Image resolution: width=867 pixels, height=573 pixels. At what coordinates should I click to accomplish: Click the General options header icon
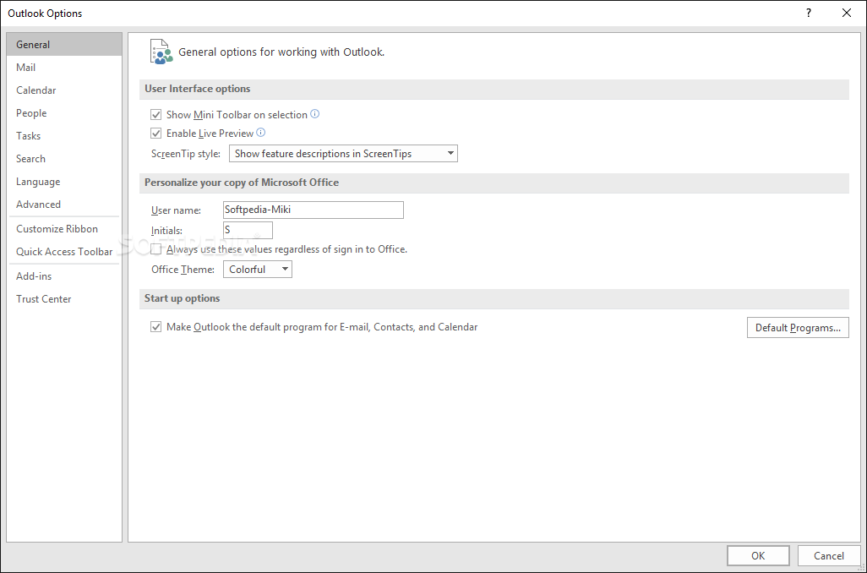click(x=161, y=52)
